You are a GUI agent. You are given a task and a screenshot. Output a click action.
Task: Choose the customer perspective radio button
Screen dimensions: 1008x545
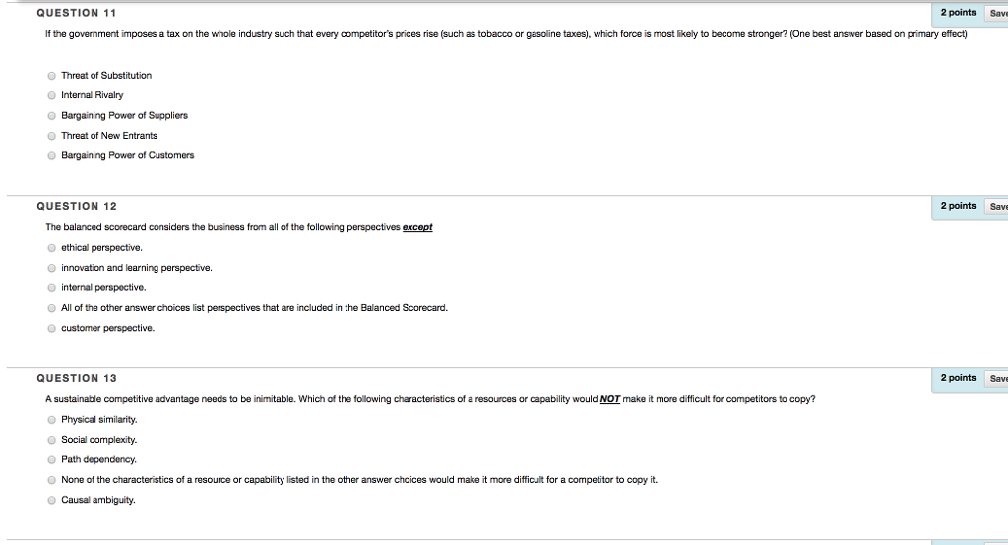point(50,329)
